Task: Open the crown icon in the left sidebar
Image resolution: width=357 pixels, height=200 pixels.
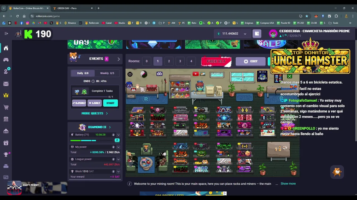Action: 6,95
